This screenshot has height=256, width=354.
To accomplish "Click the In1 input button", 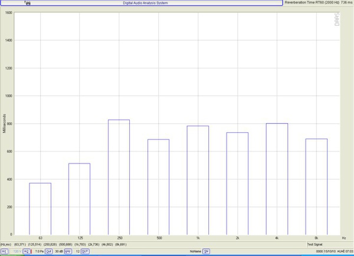I will click(x=5, y=251).
